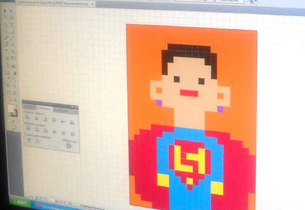Select the Selection arrow tool
This screenshot has width=305, height=210.
tap(5, 10)
